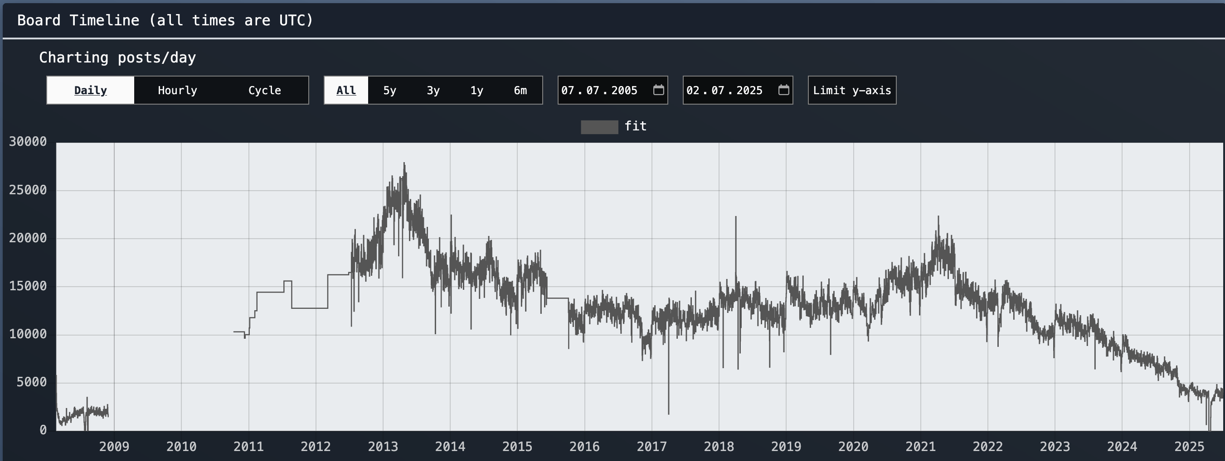Click the 2009 x-axis label

pos(114,446)
